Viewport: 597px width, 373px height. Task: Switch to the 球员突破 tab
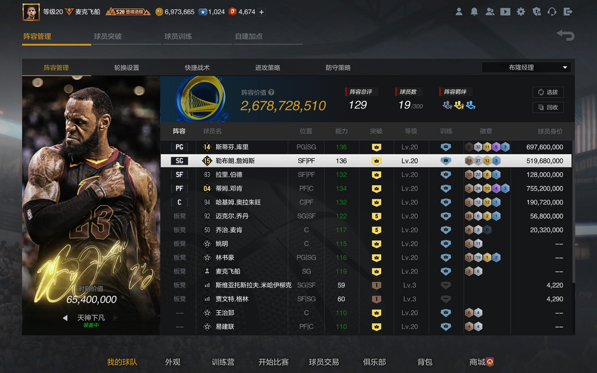108,36
